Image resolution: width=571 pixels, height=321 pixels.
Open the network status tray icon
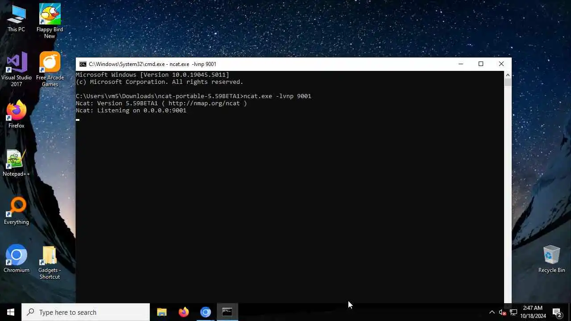click(x=513, y=312)
